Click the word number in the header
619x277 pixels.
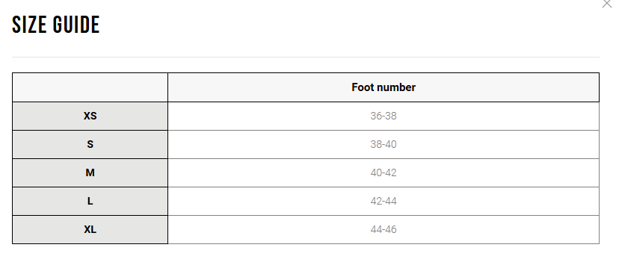(395, 87)
